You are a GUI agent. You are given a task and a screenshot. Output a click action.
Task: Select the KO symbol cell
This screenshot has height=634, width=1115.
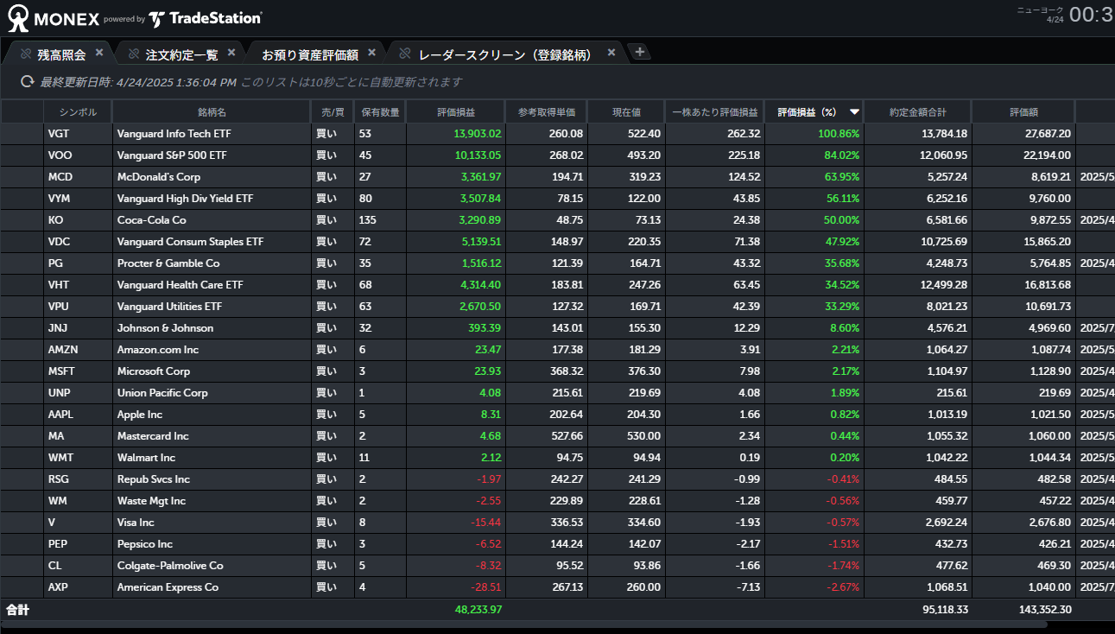(x=78, y=220)
